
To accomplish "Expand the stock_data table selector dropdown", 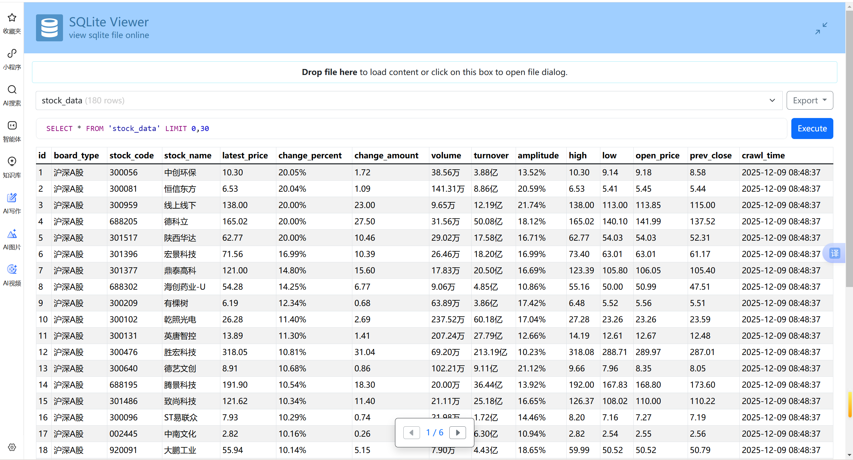I will point(409,100).
